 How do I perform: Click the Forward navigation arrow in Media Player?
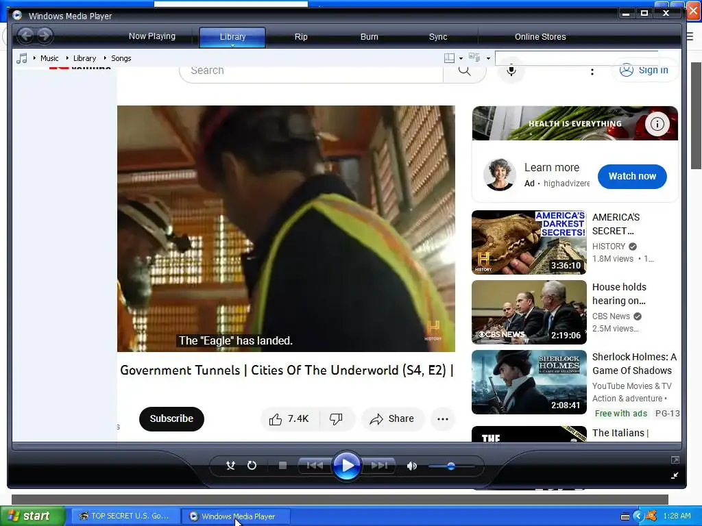45,36
